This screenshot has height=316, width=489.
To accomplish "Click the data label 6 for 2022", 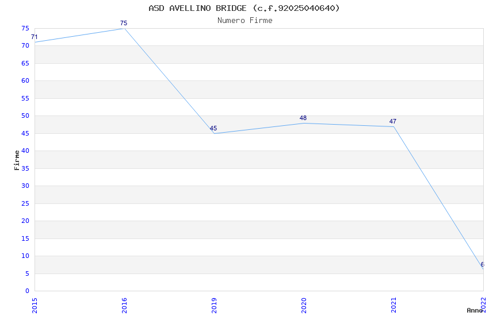I will pyautogui.click(x=483, y=265).
